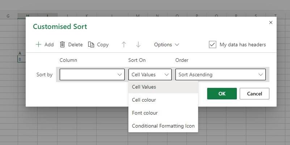Open the Sort Ascending order dropdown
Viewport: 290px width, 145px height.
pos(220,74)
